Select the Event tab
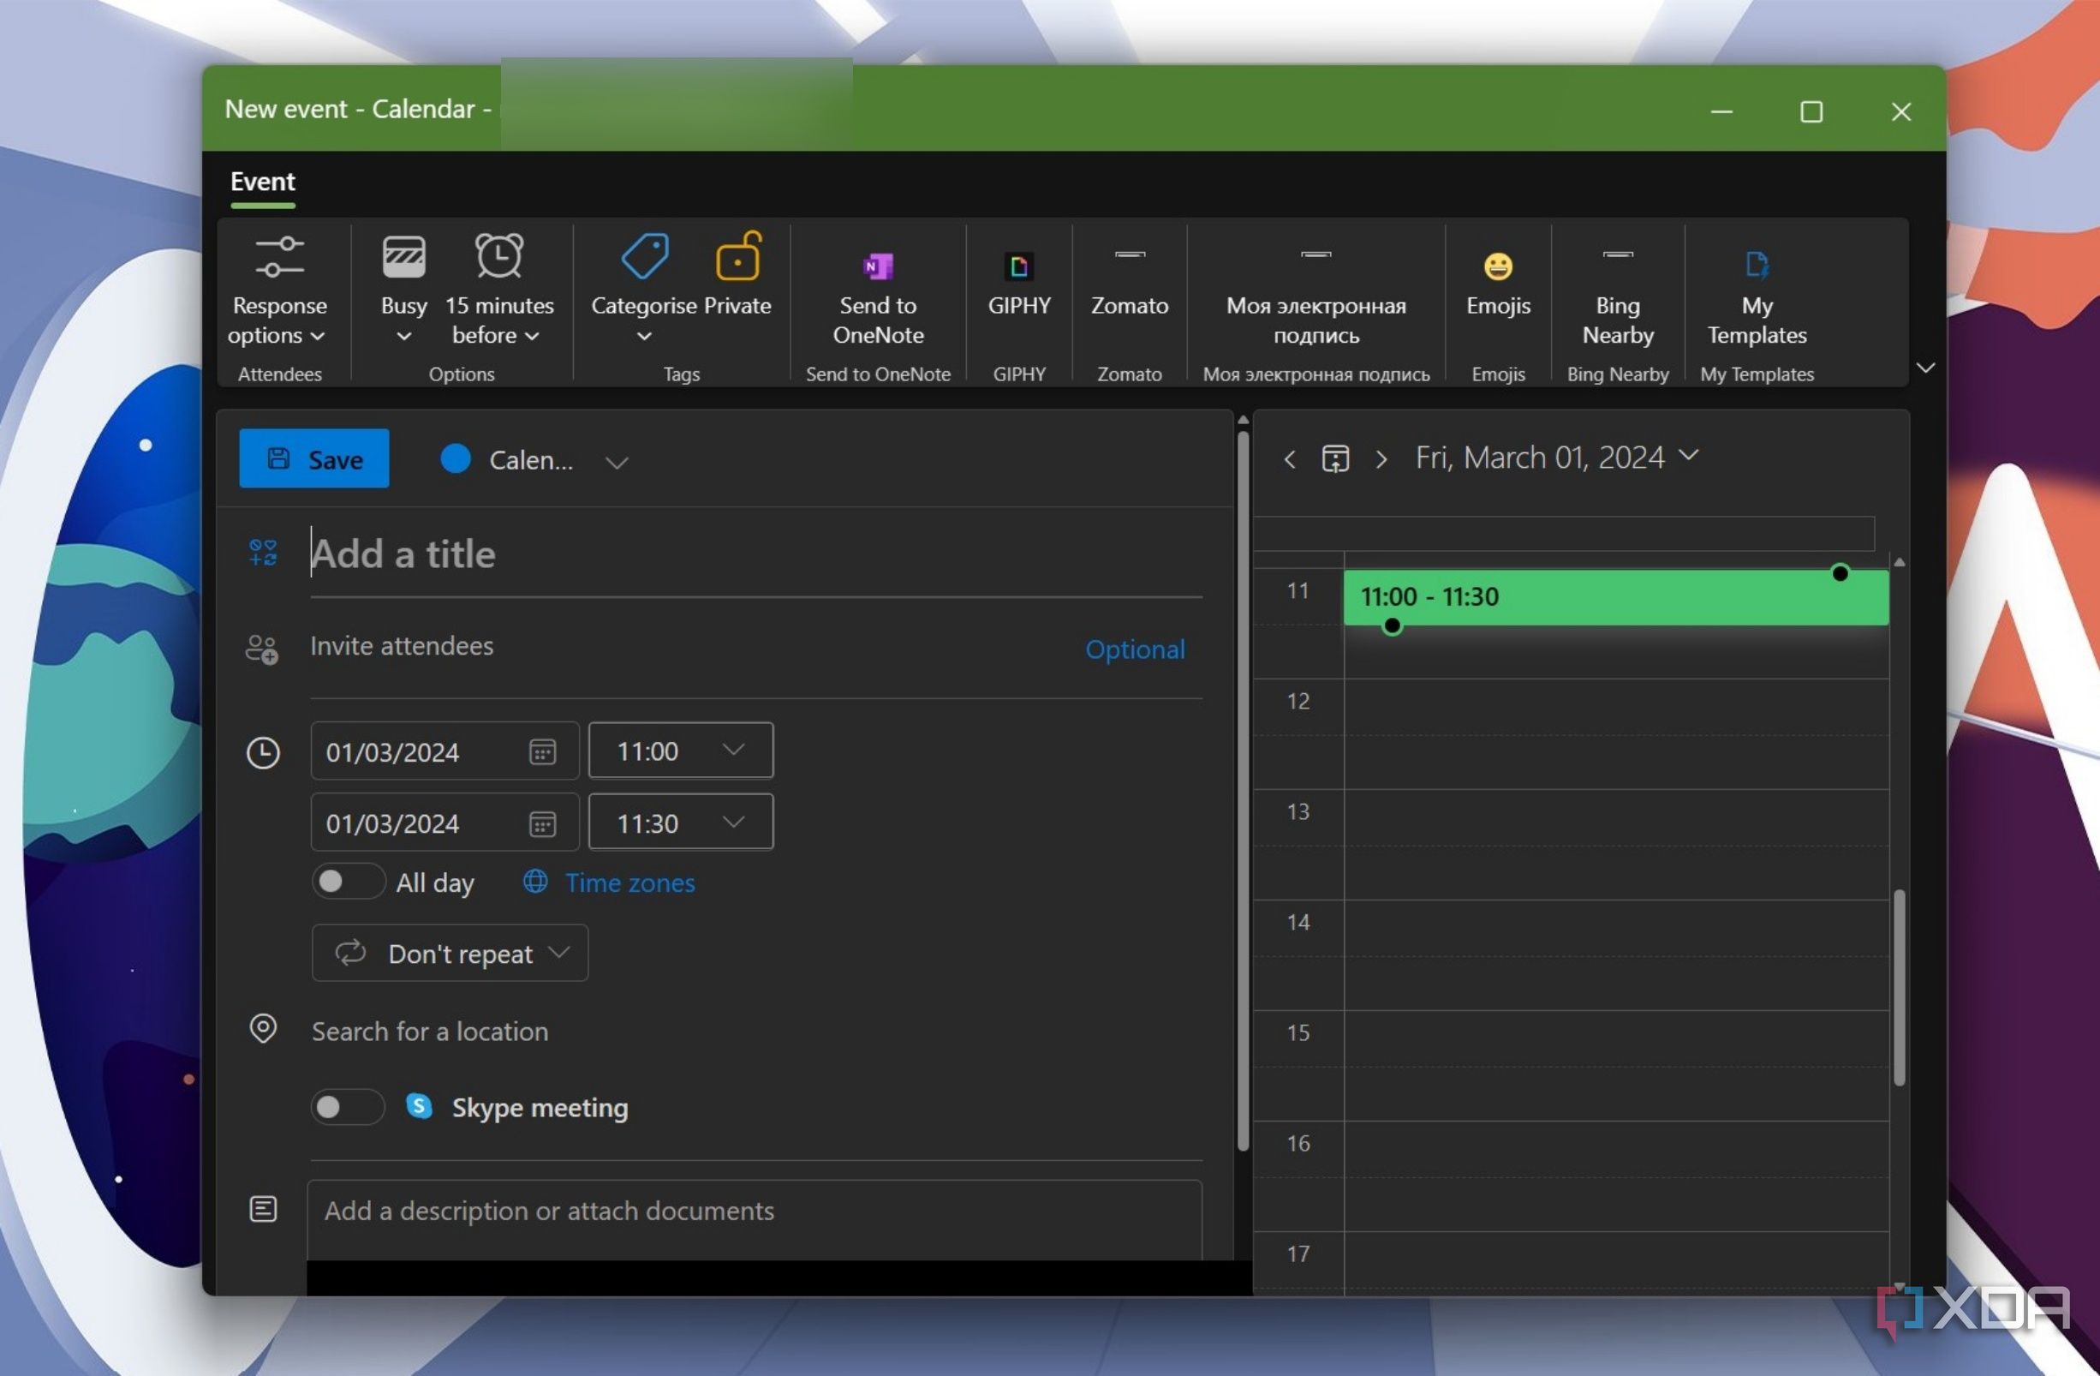 (263, 182)
